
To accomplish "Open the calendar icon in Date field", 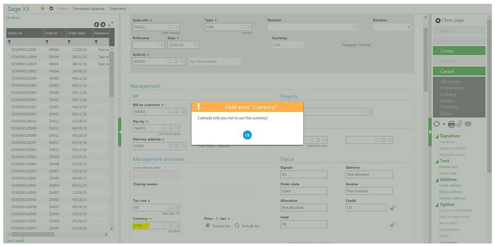I will pyautogui.click(x=196, y=45).
